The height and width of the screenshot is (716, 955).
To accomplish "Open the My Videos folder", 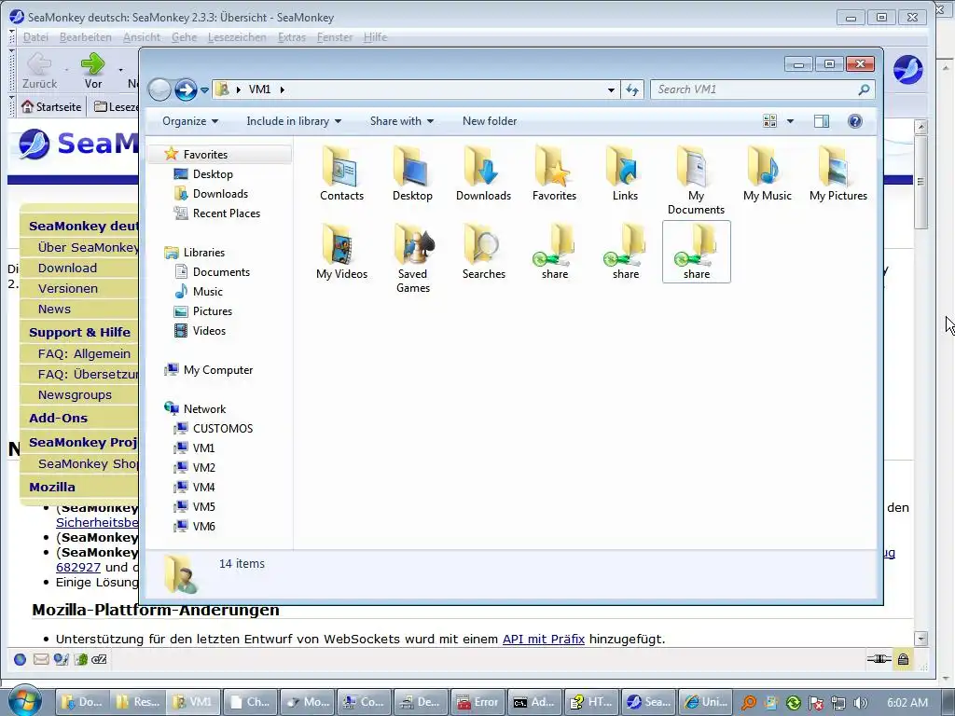I will tap(341, 252).
